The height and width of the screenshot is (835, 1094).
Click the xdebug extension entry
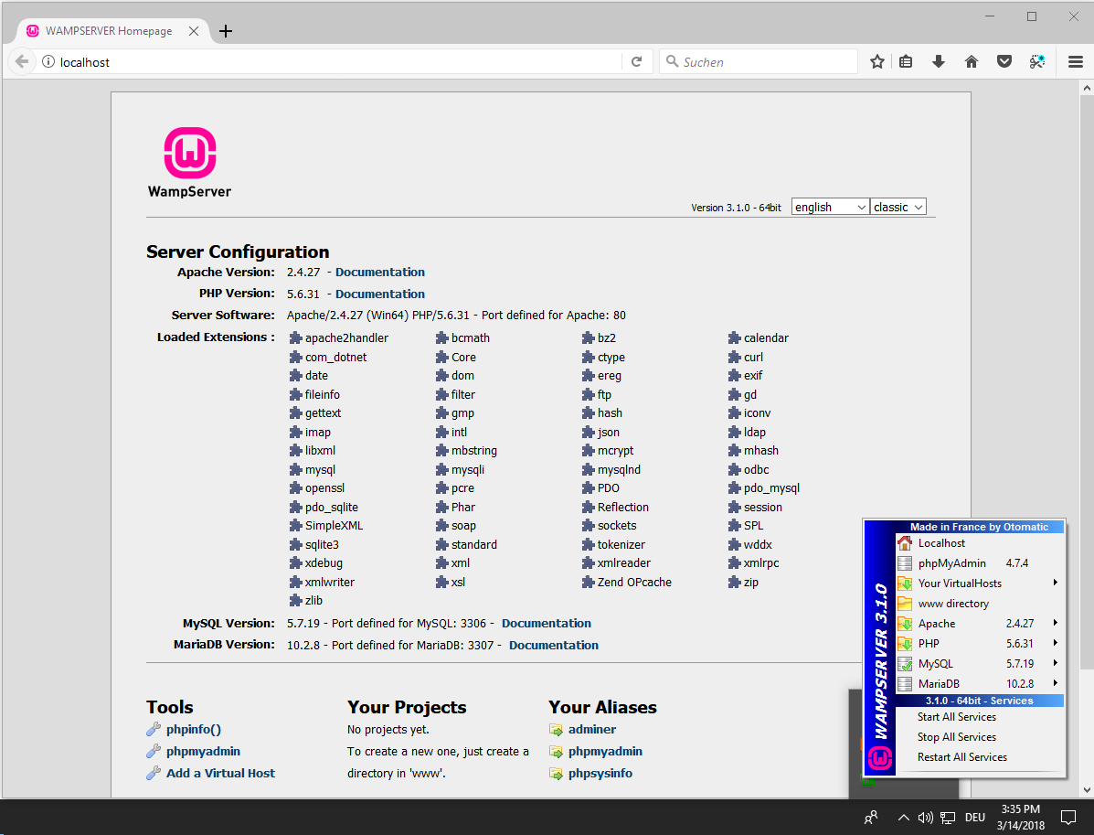(x=316, y=563)
